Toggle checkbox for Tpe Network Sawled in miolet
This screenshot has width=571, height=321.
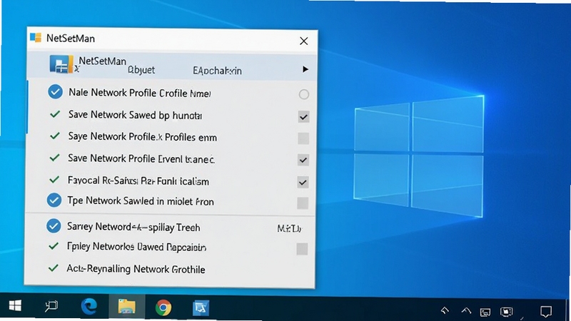pos(303,203)
